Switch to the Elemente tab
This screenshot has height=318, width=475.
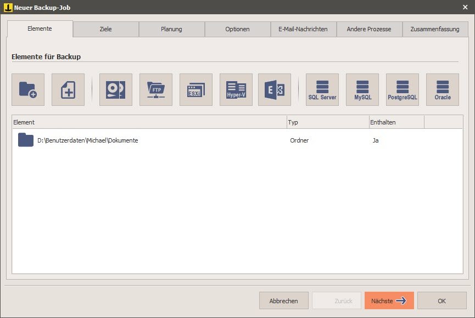click(40, 29)
